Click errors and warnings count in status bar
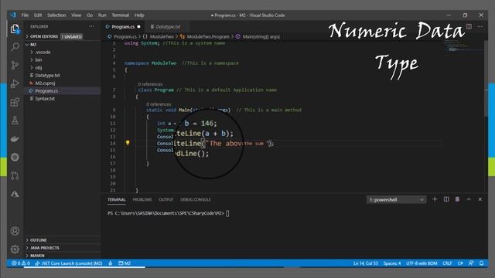This screenshot has height=278, width=495. (x=21, y=263)
